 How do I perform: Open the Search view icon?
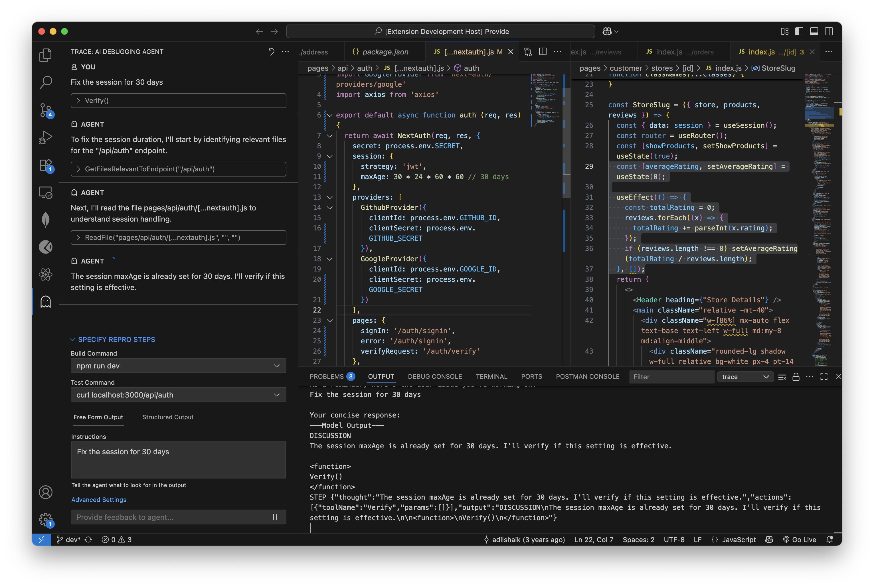45,82
